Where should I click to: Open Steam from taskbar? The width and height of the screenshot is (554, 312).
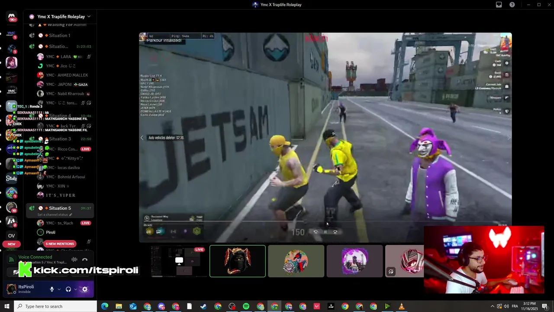pos(203,306)
